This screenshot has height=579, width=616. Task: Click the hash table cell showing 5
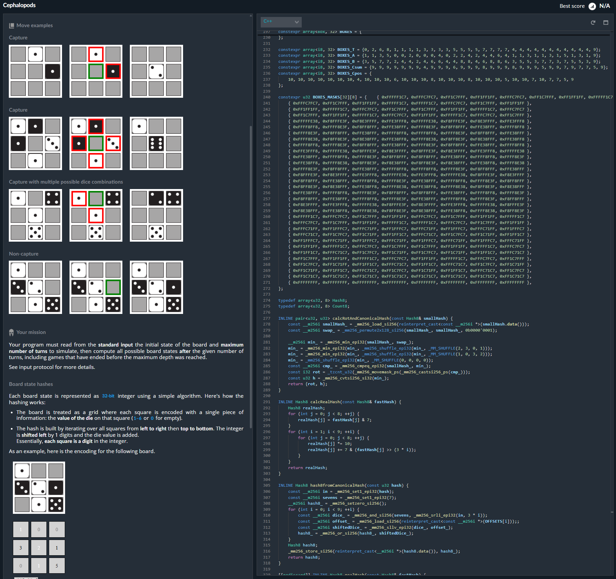[57, 566]
